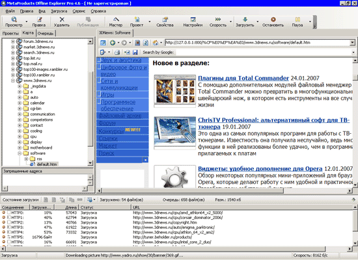Click the Пауза pause toolbar icon

pos(297,19)
